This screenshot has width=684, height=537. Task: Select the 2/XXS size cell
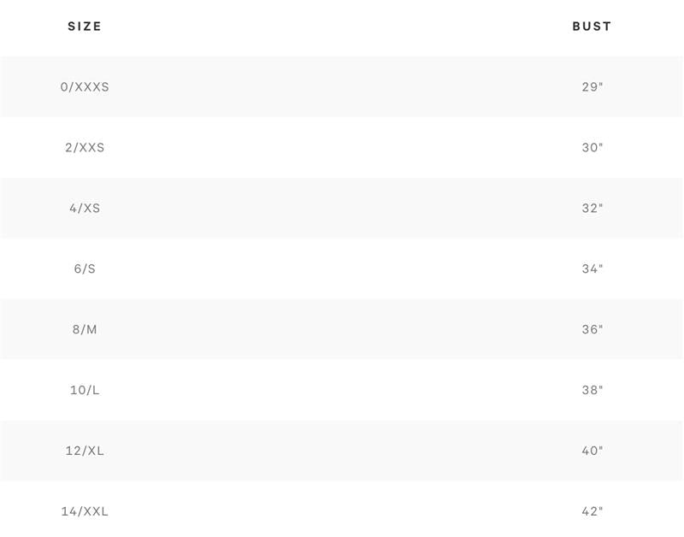(x=85, y=148)
